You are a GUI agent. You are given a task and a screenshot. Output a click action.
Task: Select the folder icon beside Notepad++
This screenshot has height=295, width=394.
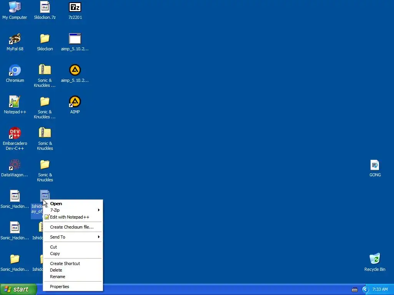(x=45, y=108)
